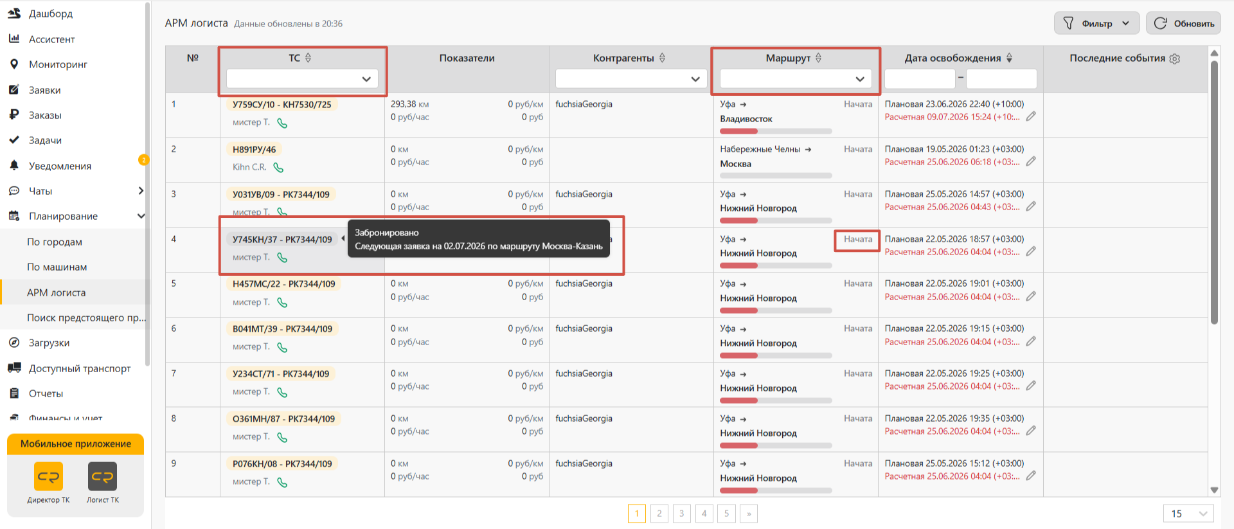Sort by ТС column arrows
1234x529 pixels.
[308, 58]
